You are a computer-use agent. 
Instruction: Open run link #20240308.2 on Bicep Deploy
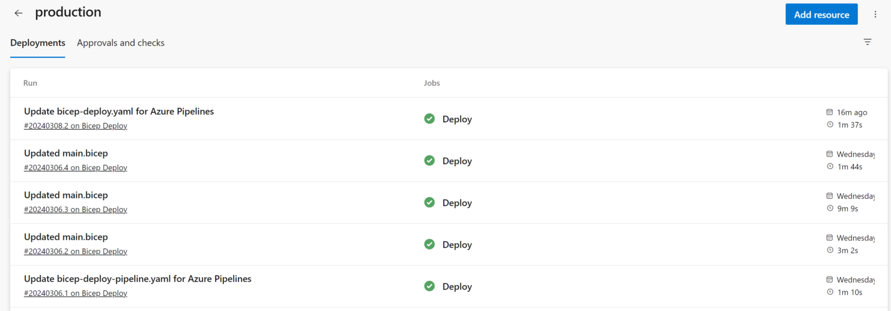[x=75, y=126]
